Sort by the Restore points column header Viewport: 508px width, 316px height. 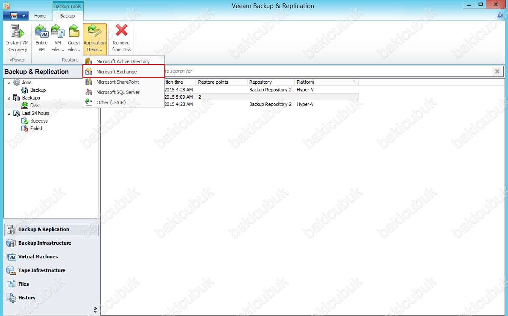[222, 82]
